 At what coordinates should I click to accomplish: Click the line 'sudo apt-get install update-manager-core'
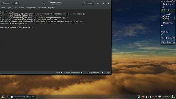(x=21, y=16)
